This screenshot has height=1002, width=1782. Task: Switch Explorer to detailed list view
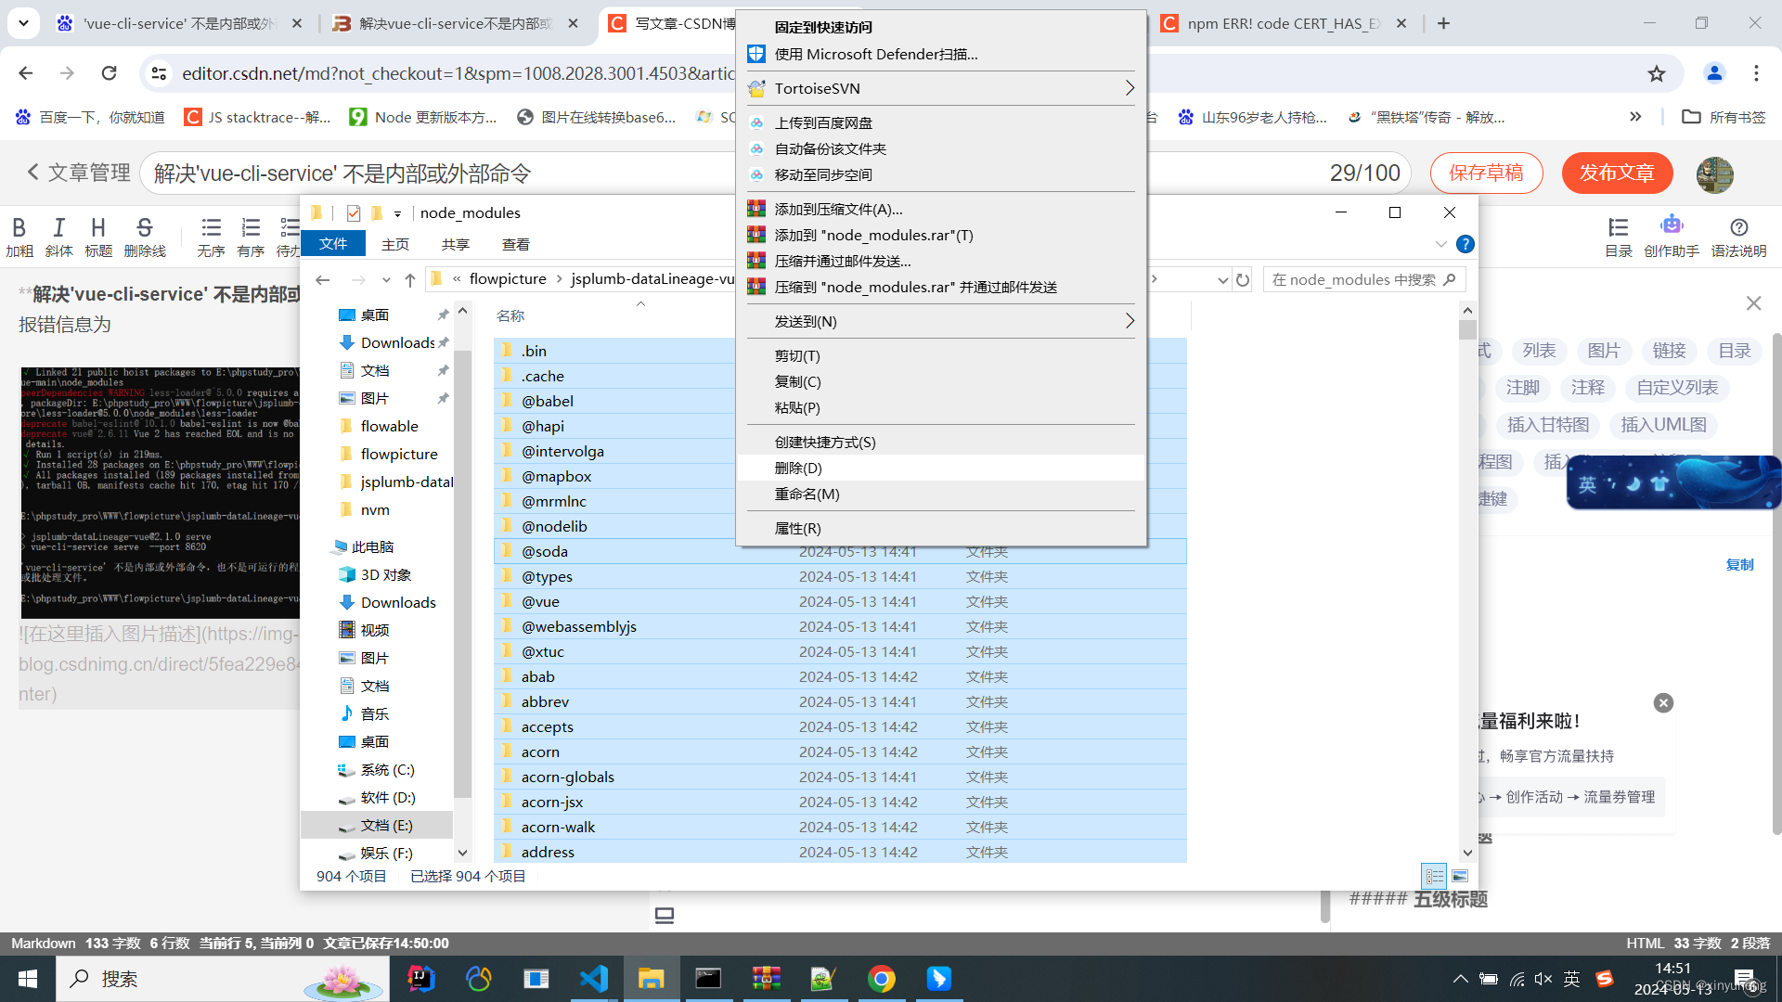click(x=1434, y=876)
